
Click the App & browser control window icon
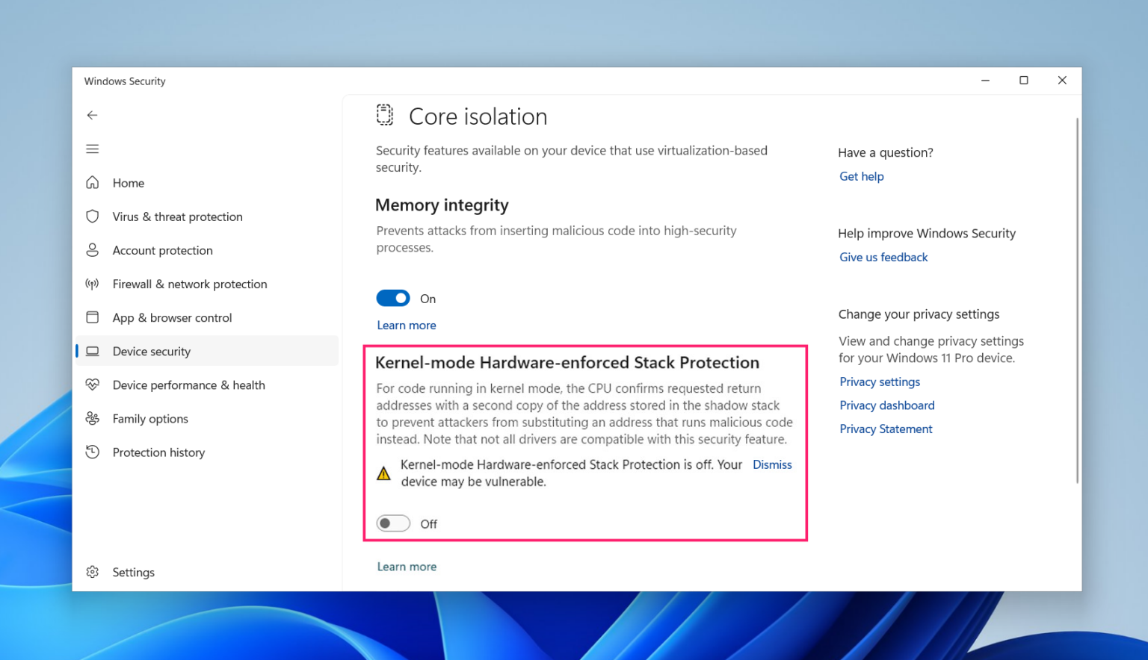pos(92,317)
